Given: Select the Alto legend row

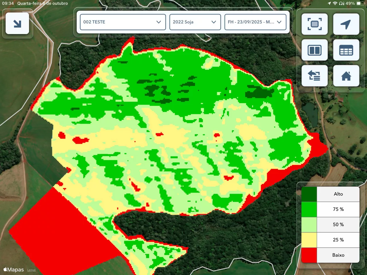Looking at the screenshot, I should click(x=338, y=194).
